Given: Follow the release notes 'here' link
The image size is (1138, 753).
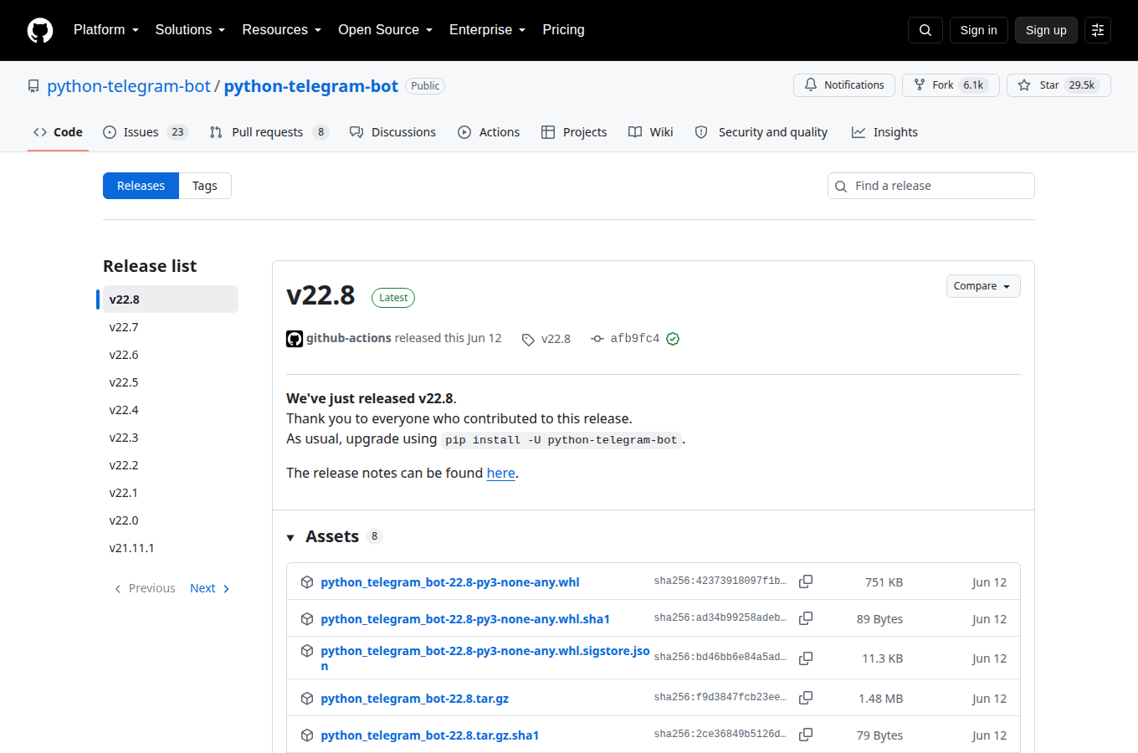Looking at the screenshot, I should pyautogui.click(x=500, y=473).
